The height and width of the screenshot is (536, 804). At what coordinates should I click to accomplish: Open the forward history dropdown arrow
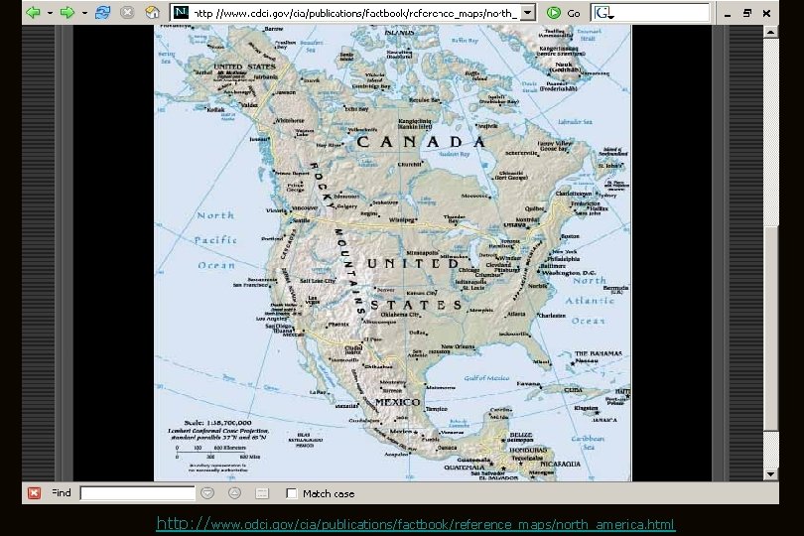point(84,13)
